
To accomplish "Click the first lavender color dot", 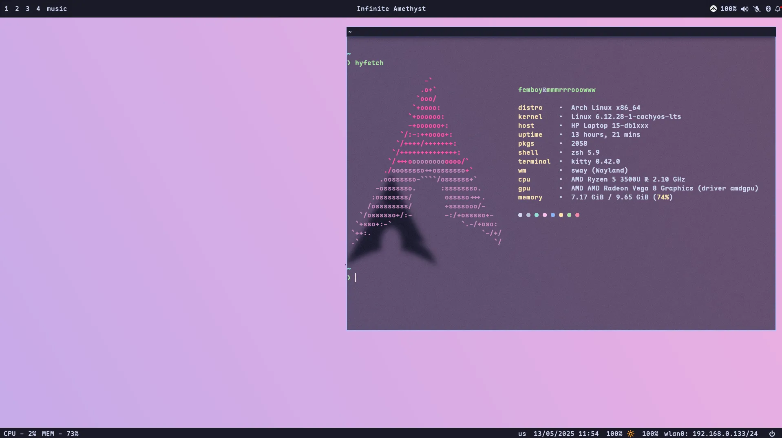I will click(520, 215).
